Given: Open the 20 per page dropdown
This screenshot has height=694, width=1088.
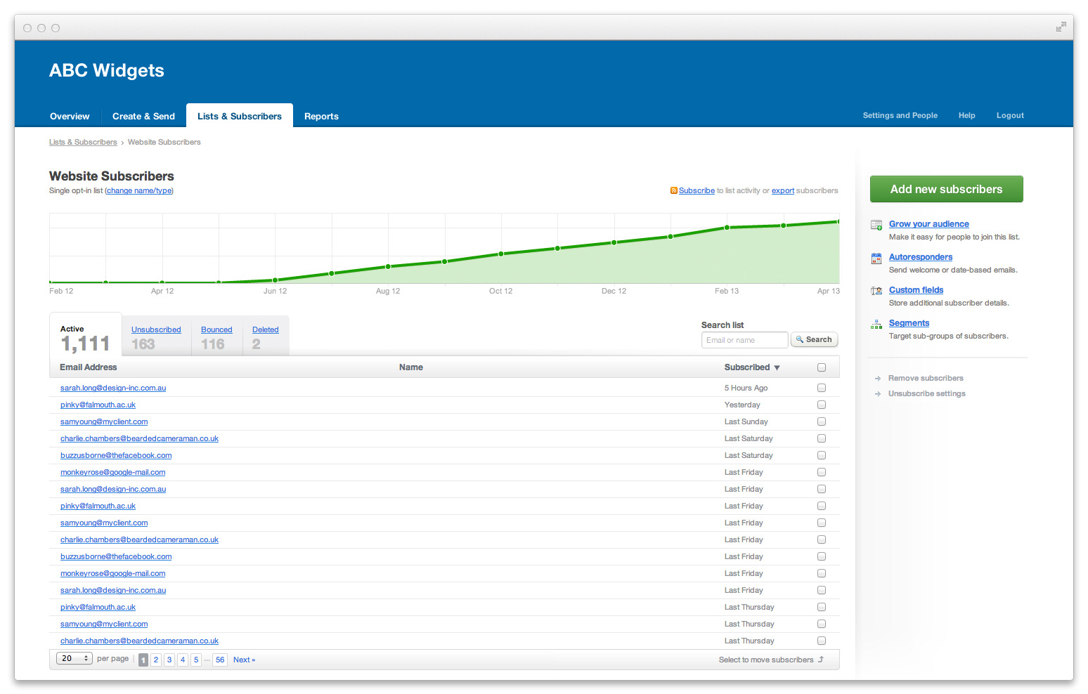Looking at the screenshot, I should (x=75, y=659).
